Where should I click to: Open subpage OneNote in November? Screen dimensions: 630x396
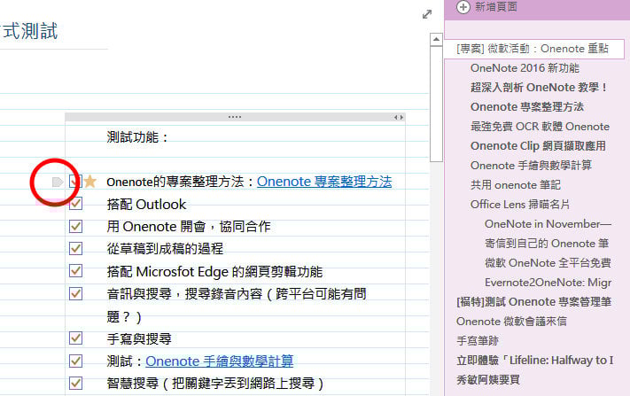[x=548, y=224]
